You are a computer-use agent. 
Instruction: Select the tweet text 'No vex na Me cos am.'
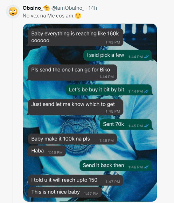(x=49, y=16)
